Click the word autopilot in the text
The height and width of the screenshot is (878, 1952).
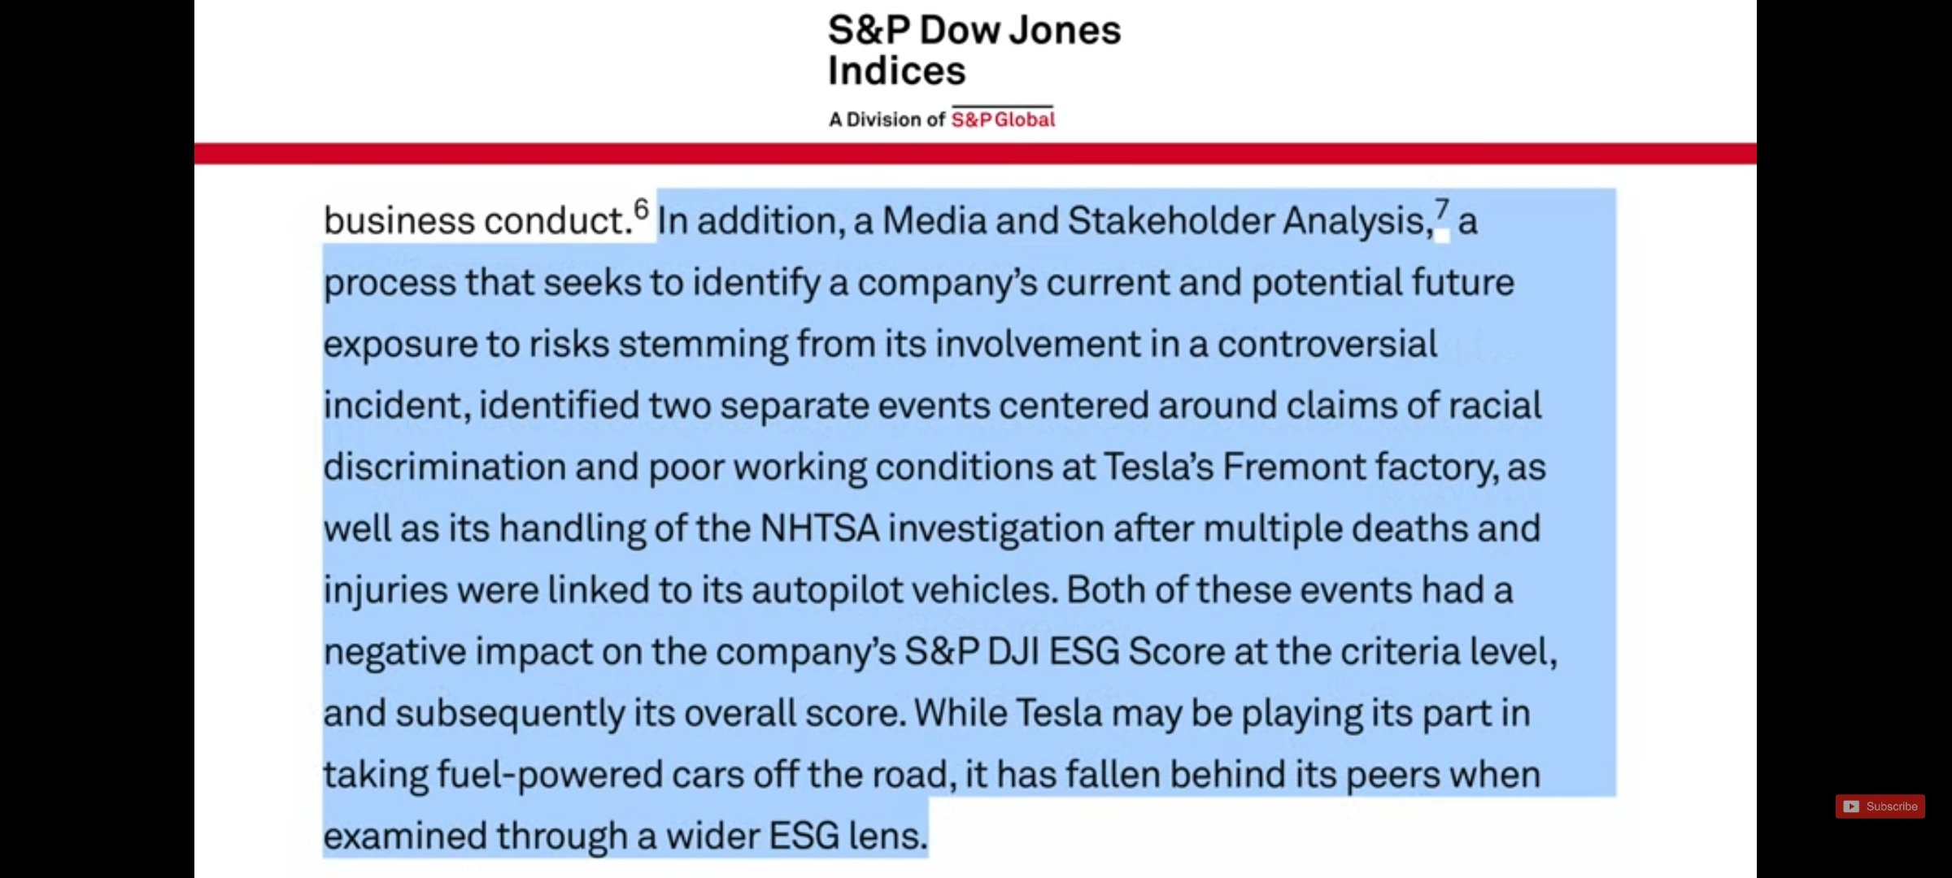[817, 590]
